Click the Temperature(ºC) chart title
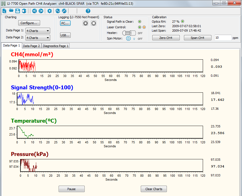Image resolution: width=242 pixels, height=196 pixels. [x=34, y=121]
